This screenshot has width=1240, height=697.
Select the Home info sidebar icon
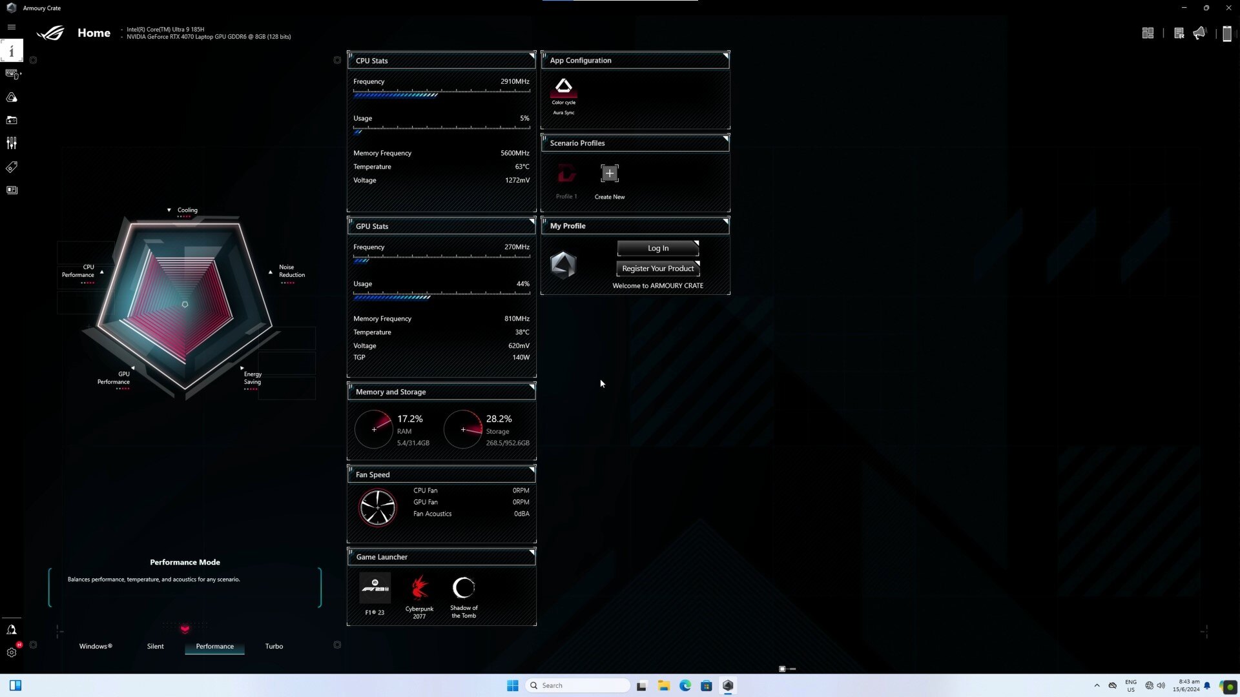pyautogui.click(x=12, y=50)
